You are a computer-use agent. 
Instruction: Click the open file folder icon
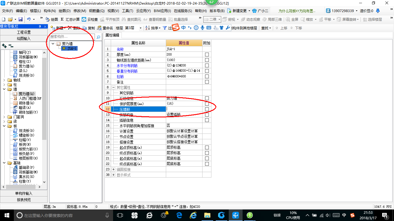click(x=10, y=19)
